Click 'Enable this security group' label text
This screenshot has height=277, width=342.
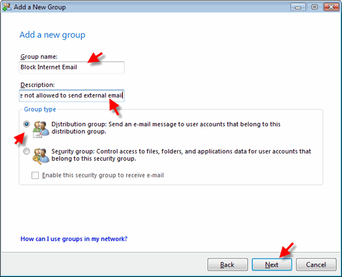(103, 175)
